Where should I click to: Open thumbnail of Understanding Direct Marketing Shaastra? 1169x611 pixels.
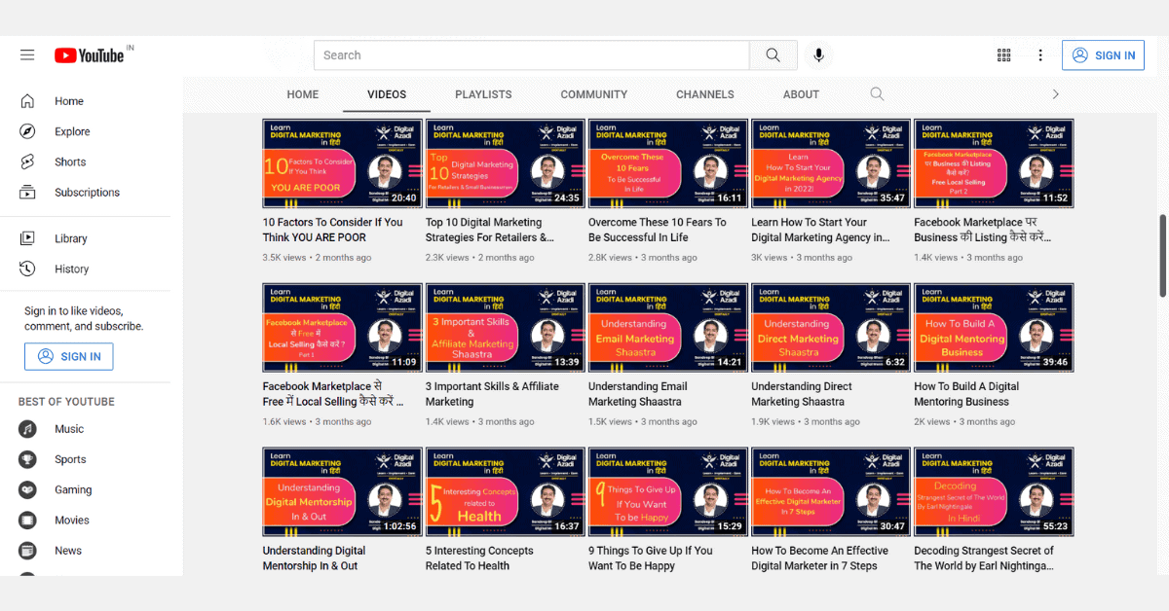(x=831, y=328)
